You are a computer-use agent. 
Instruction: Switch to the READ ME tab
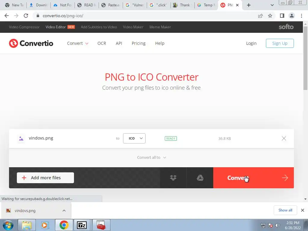point(87,5)
